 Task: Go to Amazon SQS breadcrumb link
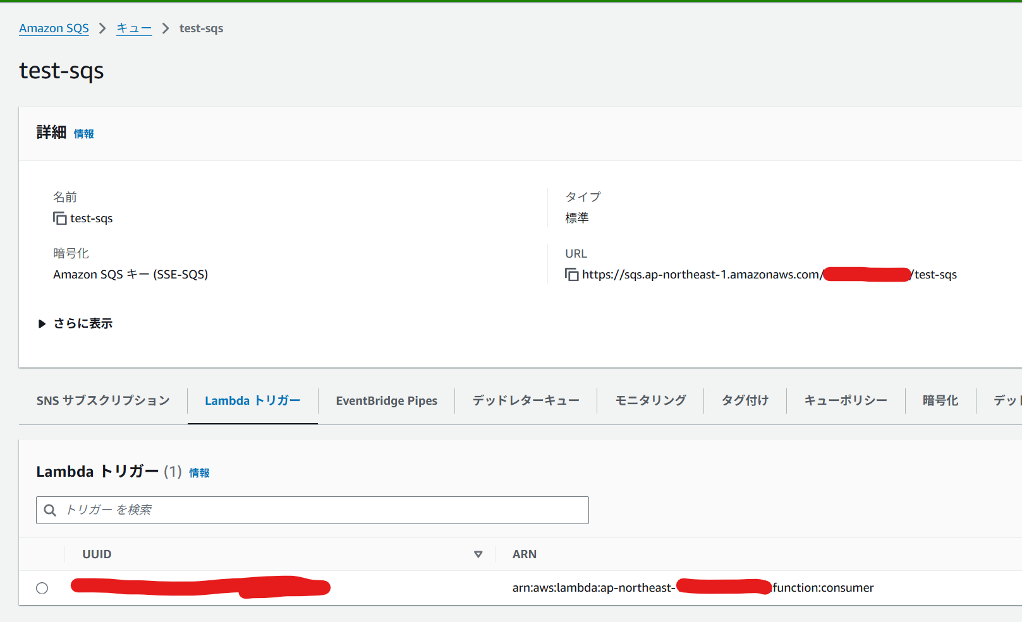click(54, 28)
